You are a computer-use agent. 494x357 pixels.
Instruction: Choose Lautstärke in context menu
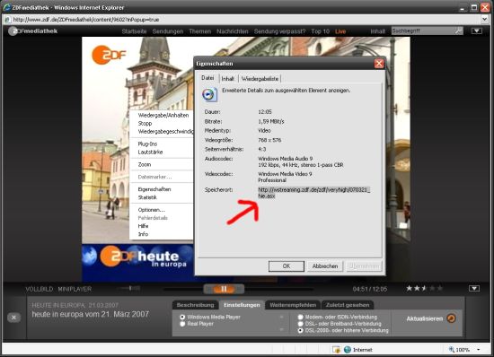click(150, 152)
